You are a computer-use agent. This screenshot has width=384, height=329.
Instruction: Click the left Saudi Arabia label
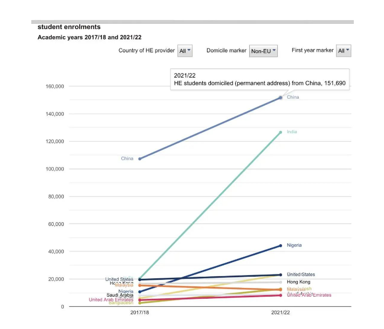click(x=120, y=295)
